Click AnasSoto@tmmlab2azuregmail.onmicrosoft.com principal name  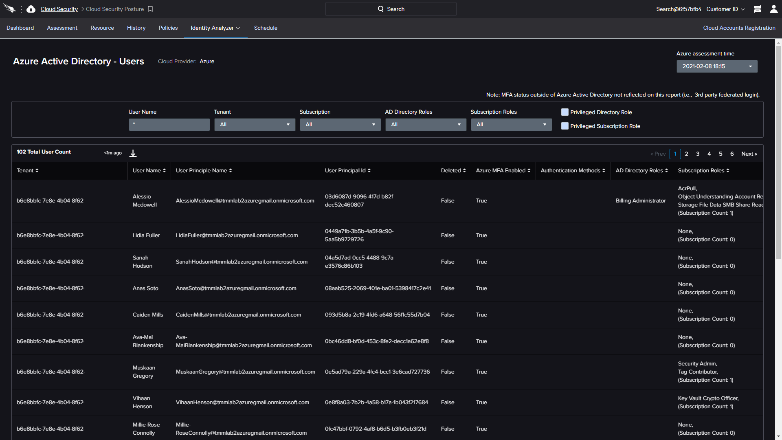pos(236,288)
